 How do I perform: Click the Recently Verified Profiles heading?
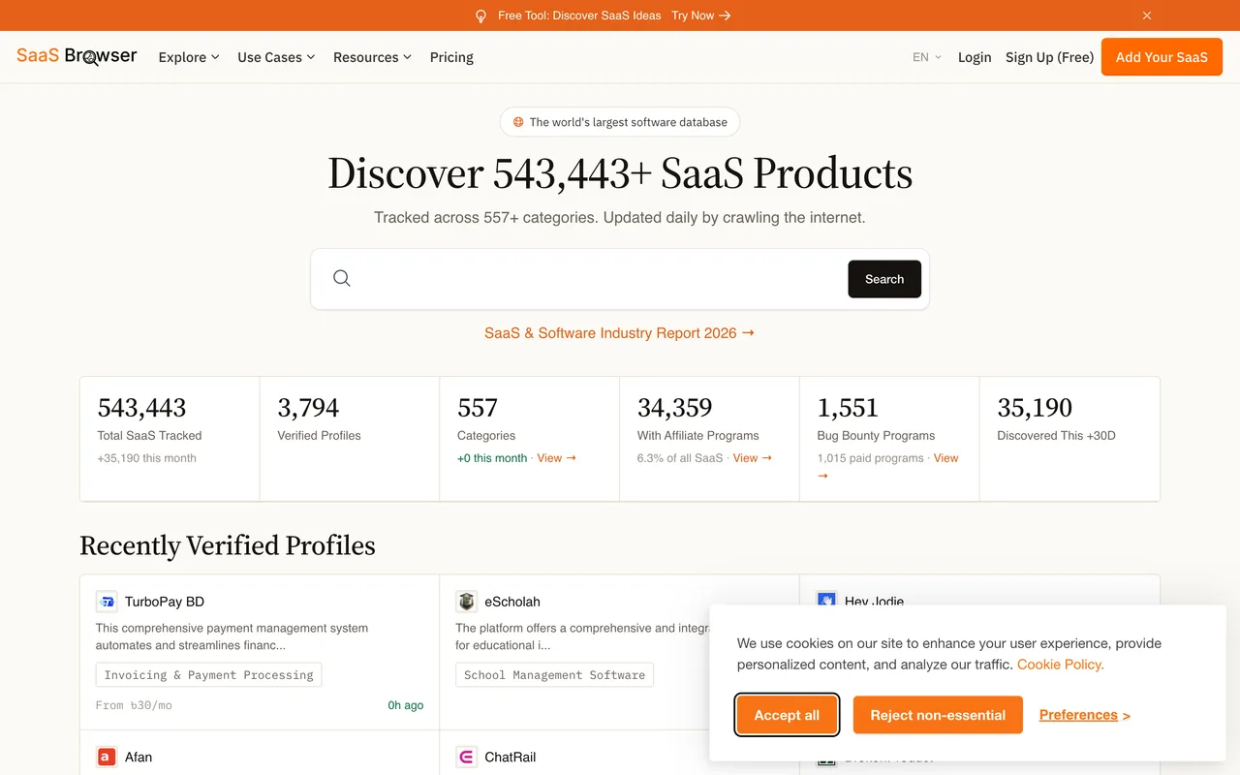click(228, 545)
